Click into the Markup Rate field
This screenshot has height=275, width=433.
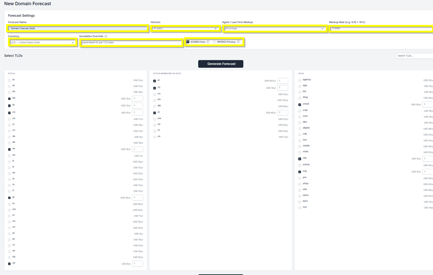(x=381, y=29)
